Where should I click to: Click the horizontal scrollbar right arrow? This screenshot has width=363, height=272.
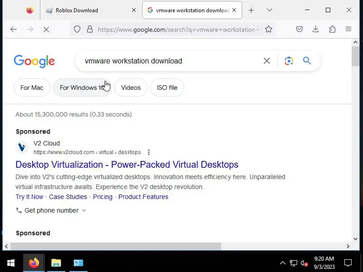point(348,246)
